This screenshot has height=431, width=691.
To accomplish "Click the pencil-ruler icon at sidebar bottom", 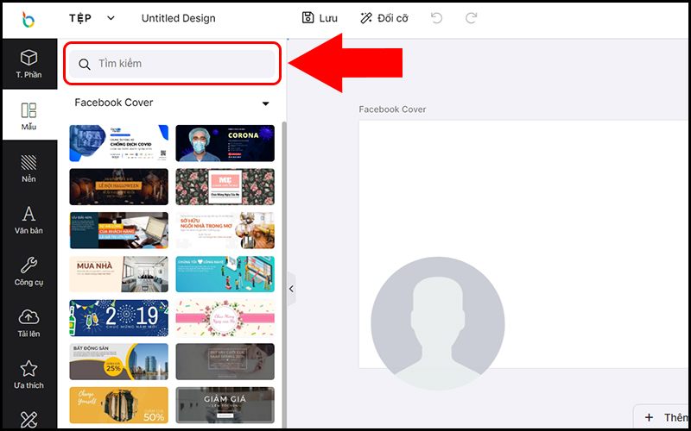I will 29,419.
